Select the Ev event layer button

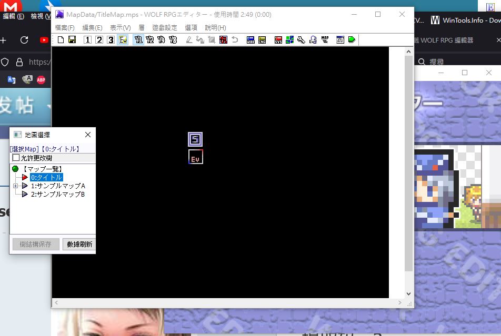click(x=123, y=39)
